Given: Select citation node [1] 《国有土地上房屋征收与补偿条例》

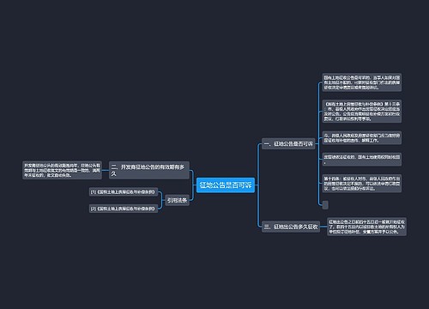Looking at the screenshot, I should pos(124,192).
